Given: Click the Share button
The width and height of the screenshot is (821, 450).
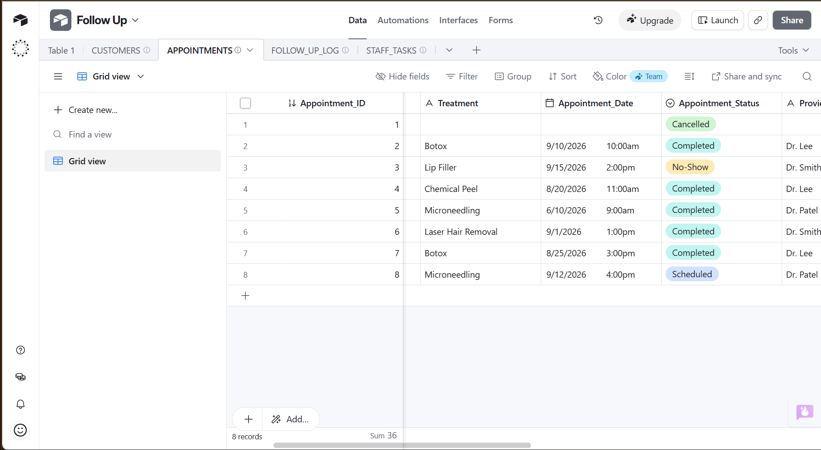Looking at the screenshot, I should tap(792, 20).
